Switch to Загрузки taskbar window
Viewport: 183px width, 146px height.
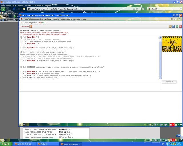click(x=43, y=144)
